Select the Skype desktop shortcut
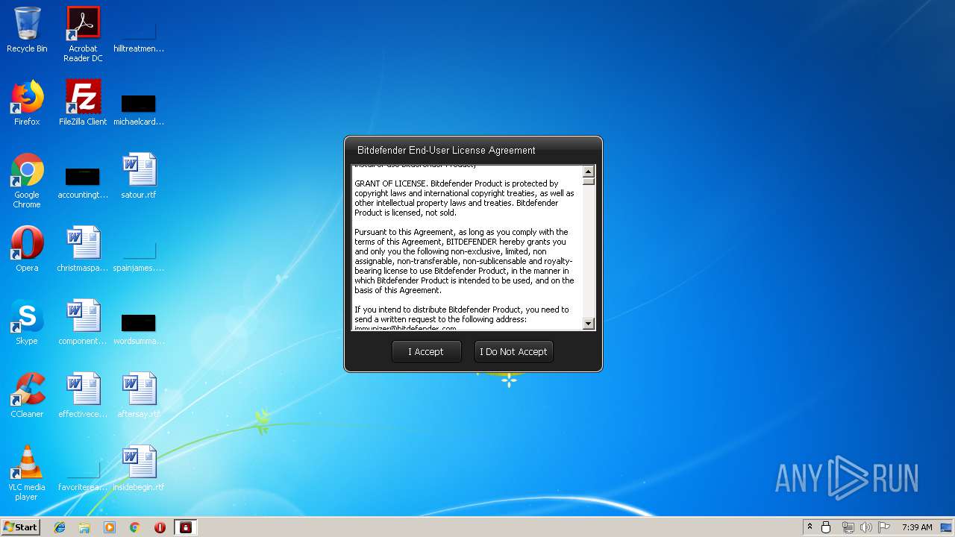 click(x=27, y=322)
